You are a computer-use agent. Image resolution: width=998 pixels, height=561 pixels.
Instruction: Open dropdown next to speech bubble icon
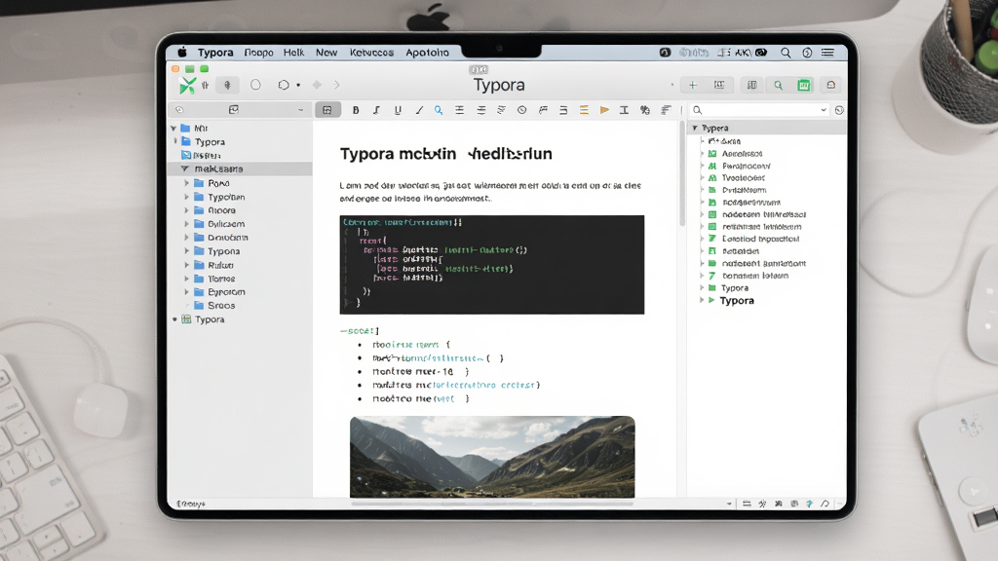(298, 86)
